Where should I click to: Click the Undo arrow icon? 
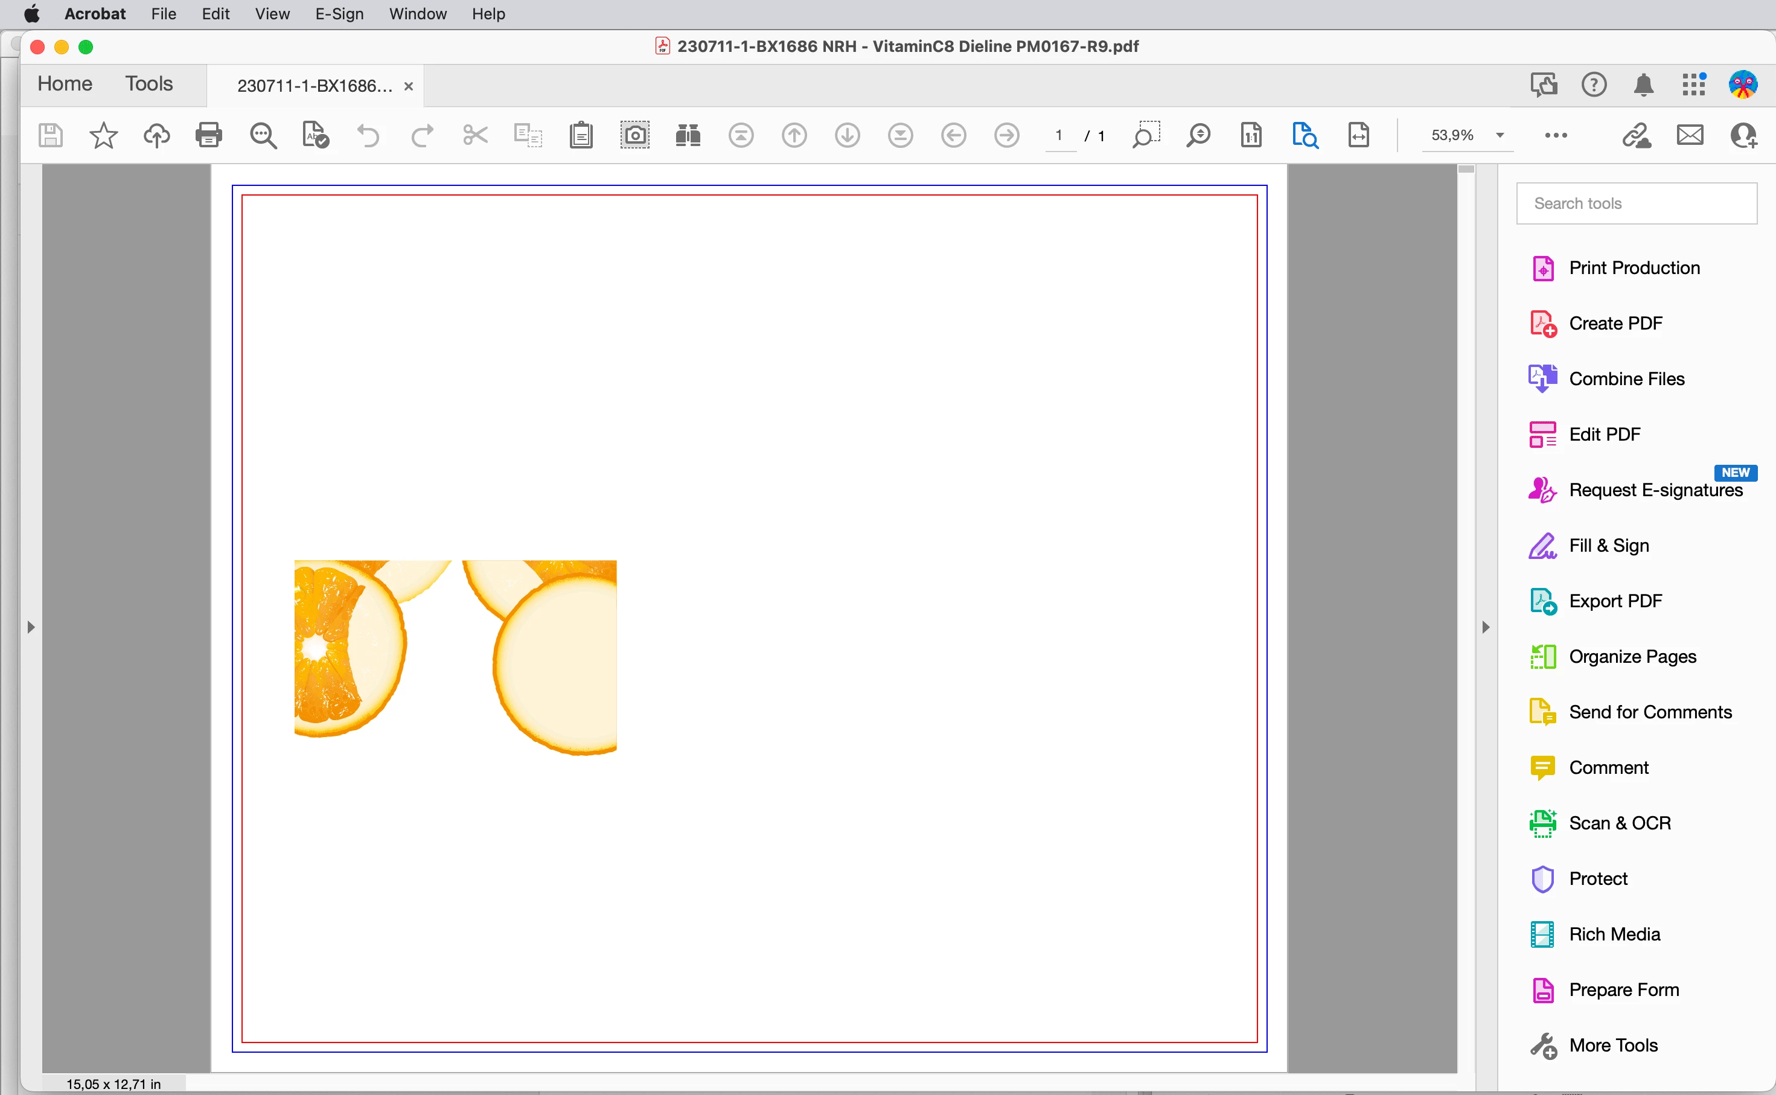pos(368,135)
